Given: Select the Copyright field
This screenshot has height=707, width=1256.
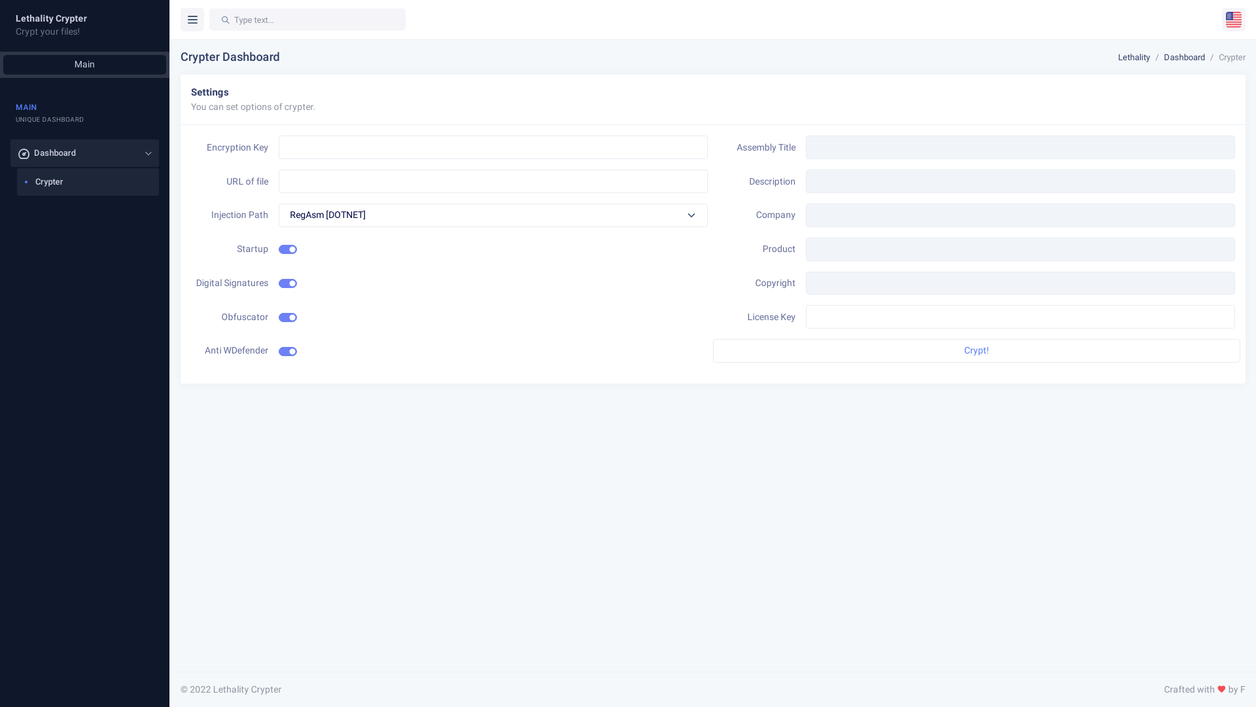Looking at the screenshot, I should (1020, 283).
